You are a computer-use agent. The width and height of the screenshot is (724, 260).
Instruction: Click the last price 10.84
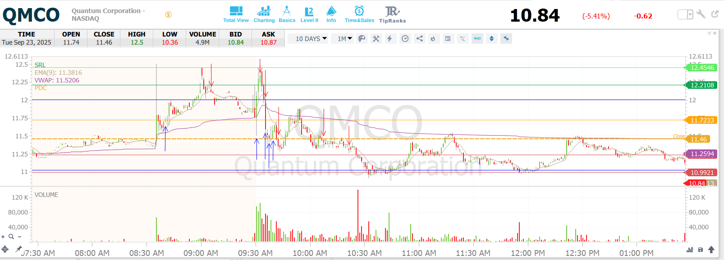pos(535,16)
